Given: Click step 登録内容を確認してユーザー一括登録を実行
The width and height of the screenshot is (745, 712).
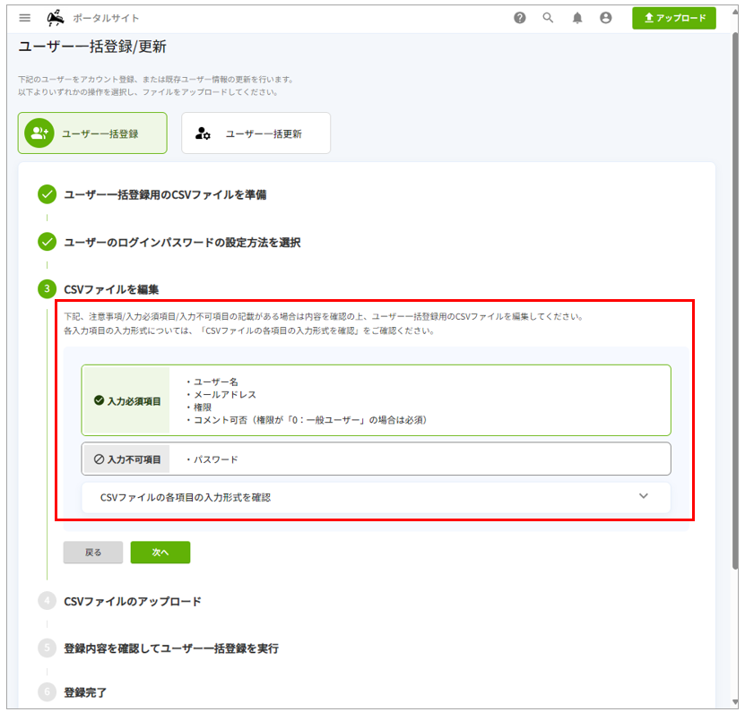Looking at the screenshot, I should click(171, 648).
